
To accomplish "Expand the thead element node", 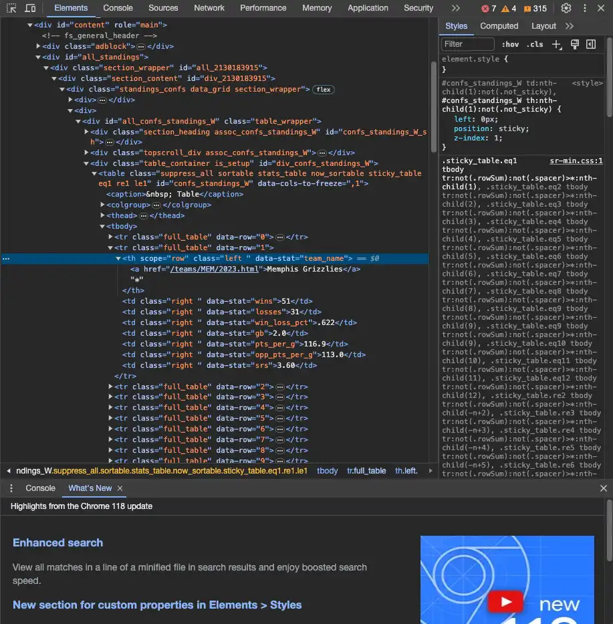I will tap(103, 215).
